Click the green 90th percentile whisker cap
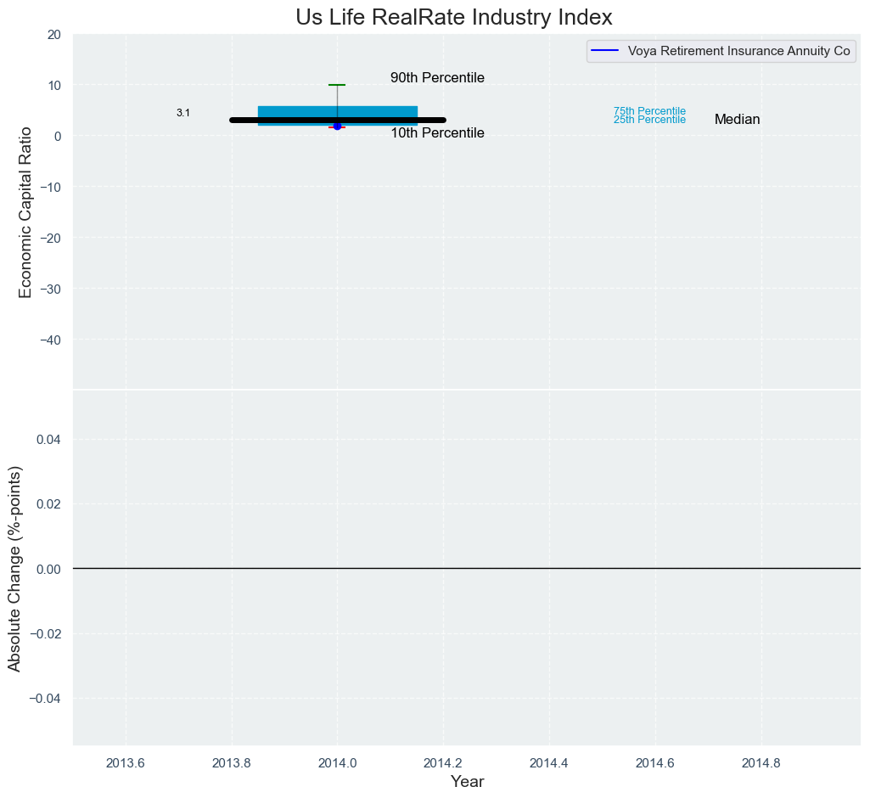Image resolution: width=870 pixels, height=798 pixels. (x=337, y=85)
